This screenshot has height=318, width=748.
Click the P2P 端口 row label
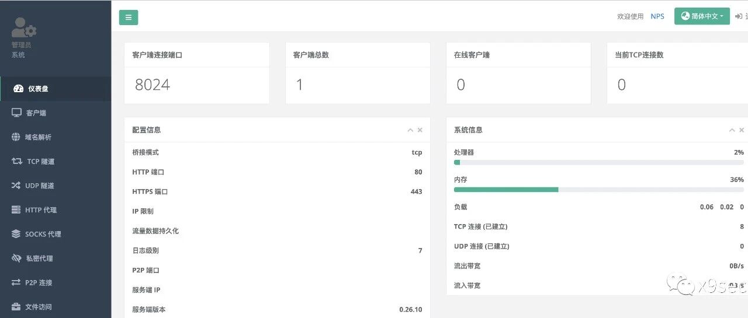pos(146,270)
